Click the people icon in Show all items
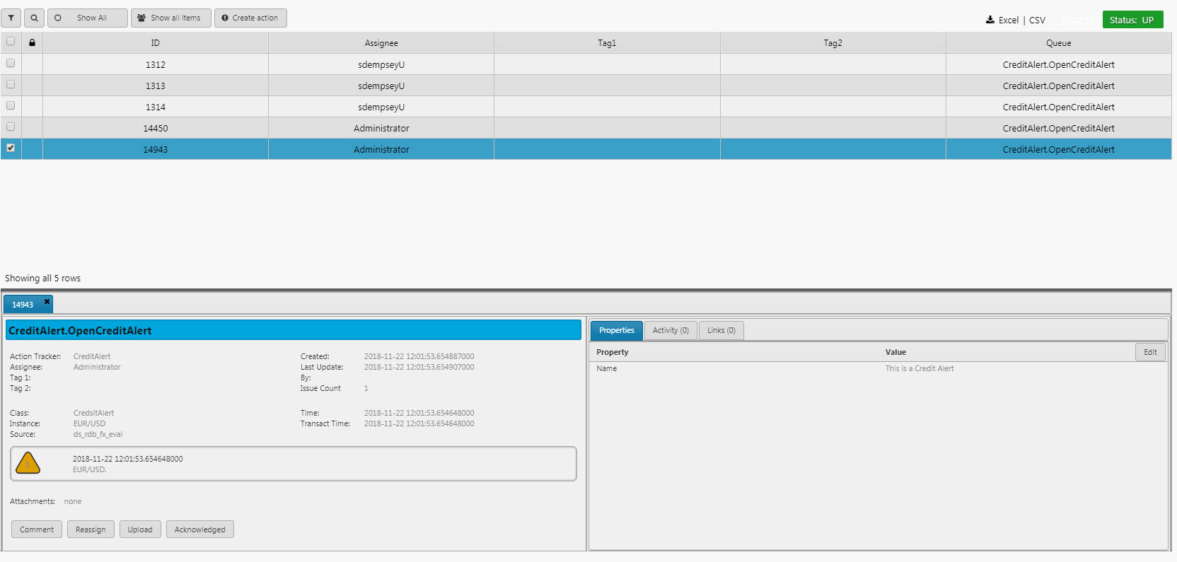This screenshot has width=1177, height=562. click(x=141, y=18)
